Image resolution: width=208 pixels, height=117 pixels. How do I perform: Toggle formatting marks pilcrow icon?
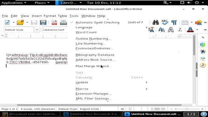174,22
